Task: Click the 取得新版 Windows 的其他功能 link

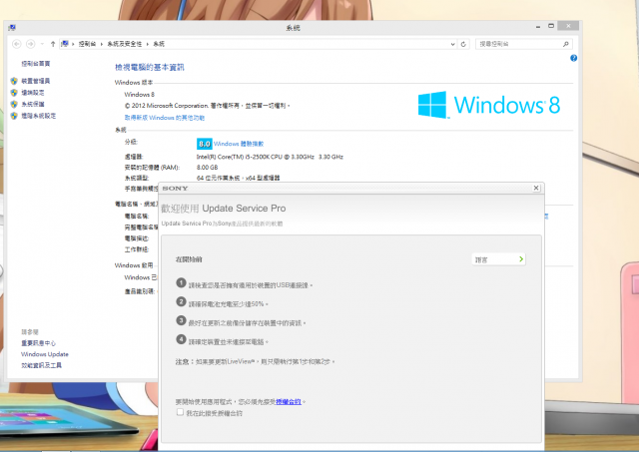Action: 164,118
